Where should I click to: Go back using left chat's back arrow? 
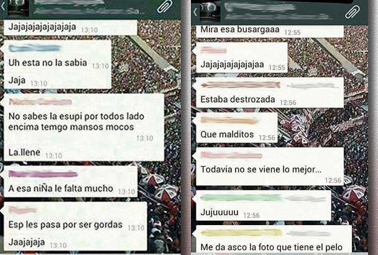[2, 6]
